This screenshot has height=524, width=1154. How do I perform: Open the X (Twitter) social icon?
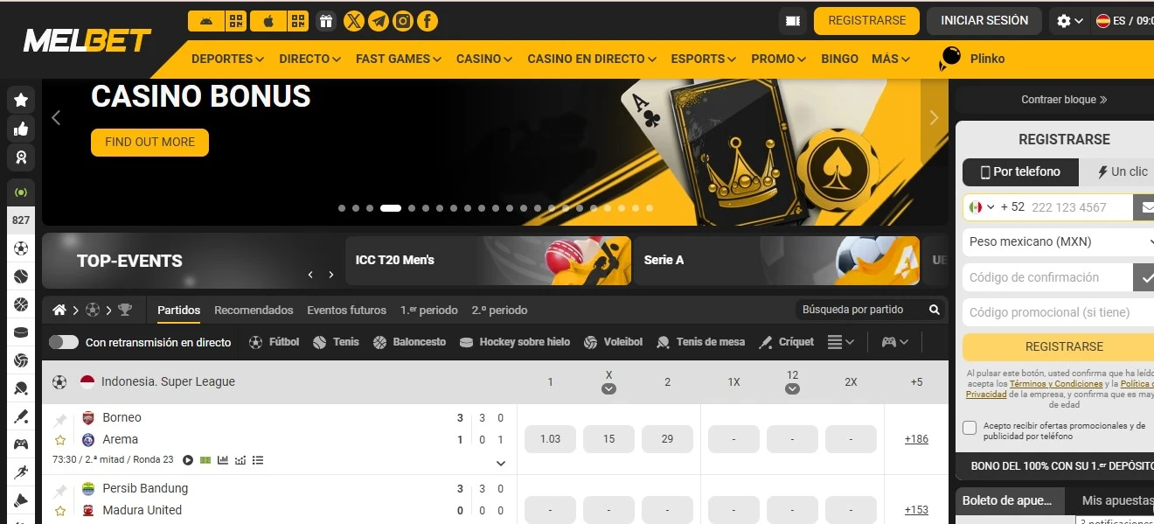pyautogui.click(x=354, y=21)
